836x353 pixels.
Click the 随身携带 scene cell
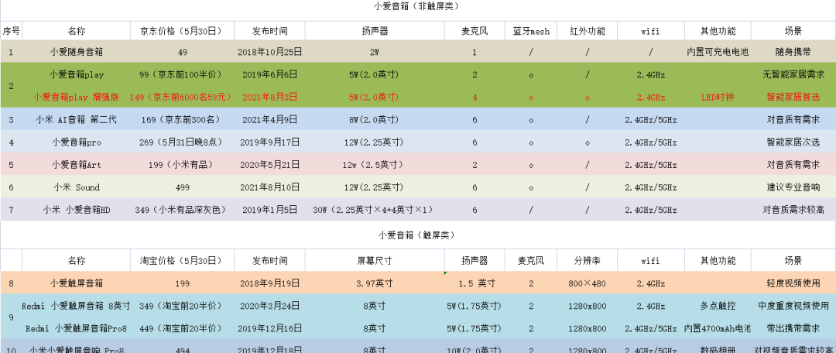[x=793, y=53]
